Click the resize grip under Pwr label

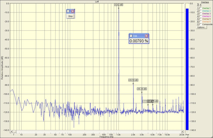[x=188, y=137]
